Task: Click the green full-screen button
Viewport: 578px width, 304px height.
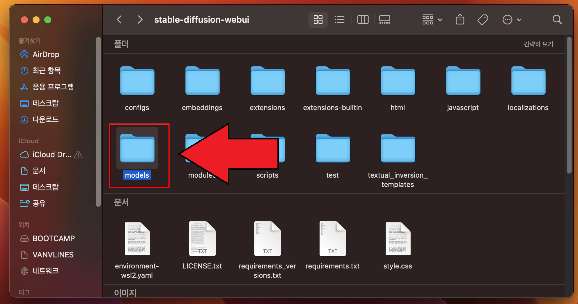Action: pyautogui.click(x=48, y=20)
